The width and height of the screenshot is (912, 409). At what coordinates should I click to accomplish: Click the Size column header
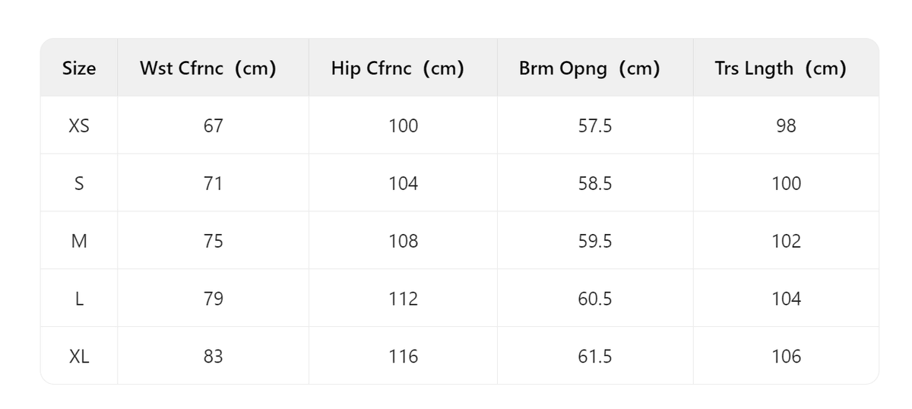(x=79, y=68)
